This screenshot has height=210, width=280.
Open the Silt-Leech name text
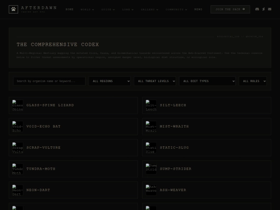173,105
